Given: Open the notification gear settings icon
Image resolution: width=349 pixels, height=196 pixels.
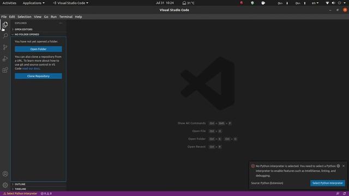Looking at the screenshot, I should pyautogui.click(x=338, y=166).
